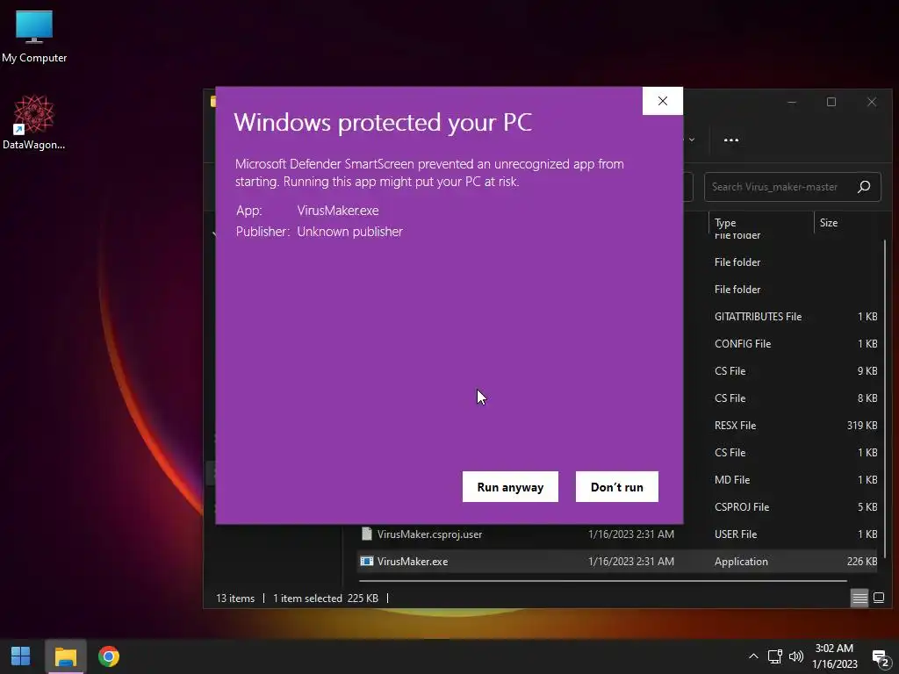This screenshot has height=674, width=899.
Task: Click the 226 KB size cell
Action: [862, 562]
